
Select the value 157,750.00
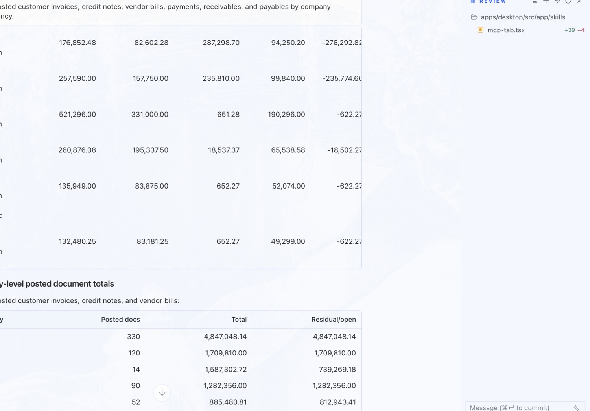pyautogui.click(x=151, y=78)
